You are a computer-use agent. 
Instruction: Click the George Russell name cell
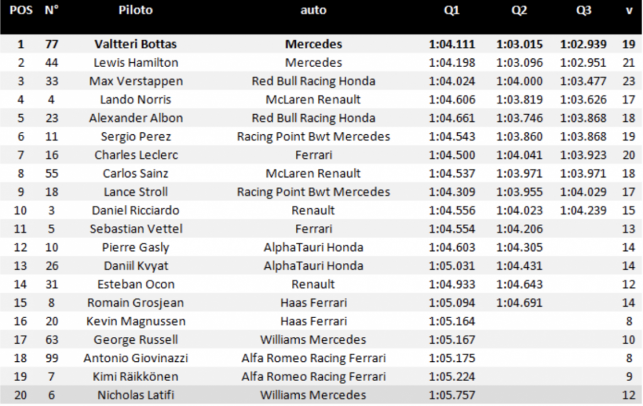click(x=136, y=339)
